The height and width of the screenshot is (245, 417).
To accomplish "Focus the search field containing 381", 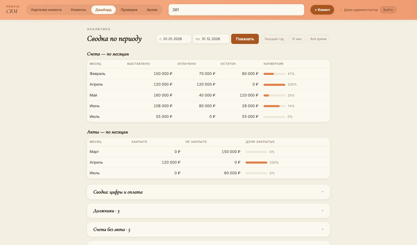I will pyautogui.click(x=236, y=10).
